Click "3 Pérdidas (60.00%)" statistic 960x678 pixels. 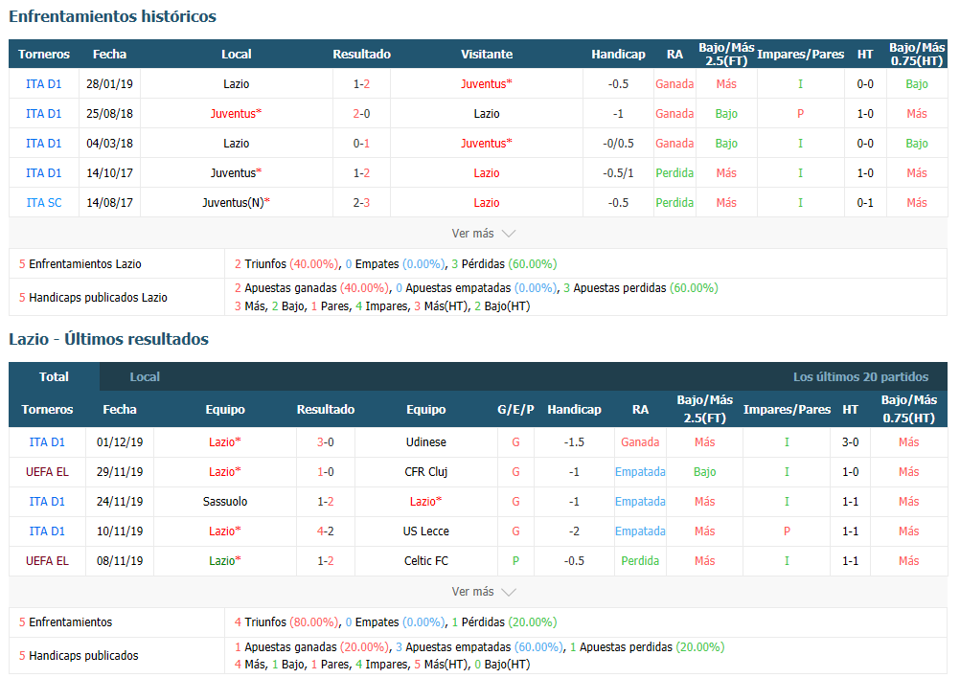[505, 263]
